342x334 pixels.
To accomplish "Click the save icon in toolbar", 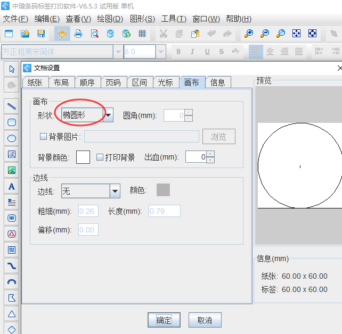I will click(x=41, y=34).
